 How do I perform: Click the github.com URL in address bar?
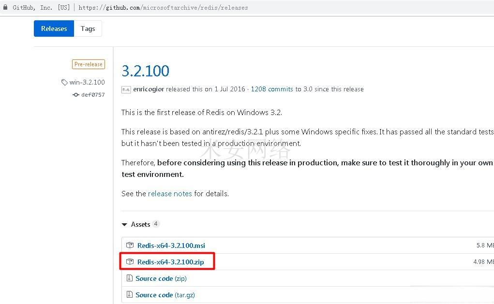coord(163,8)
